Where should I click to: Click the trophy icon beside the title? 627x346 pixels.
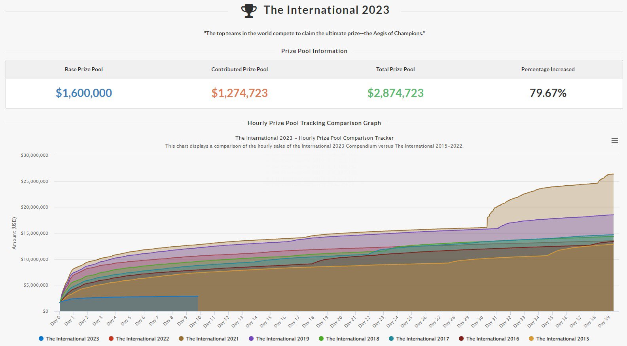[249, 11]
